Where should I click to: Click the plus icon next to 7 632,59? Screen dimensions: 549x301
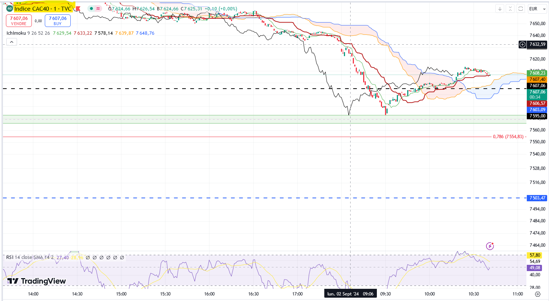coord(522,44)
